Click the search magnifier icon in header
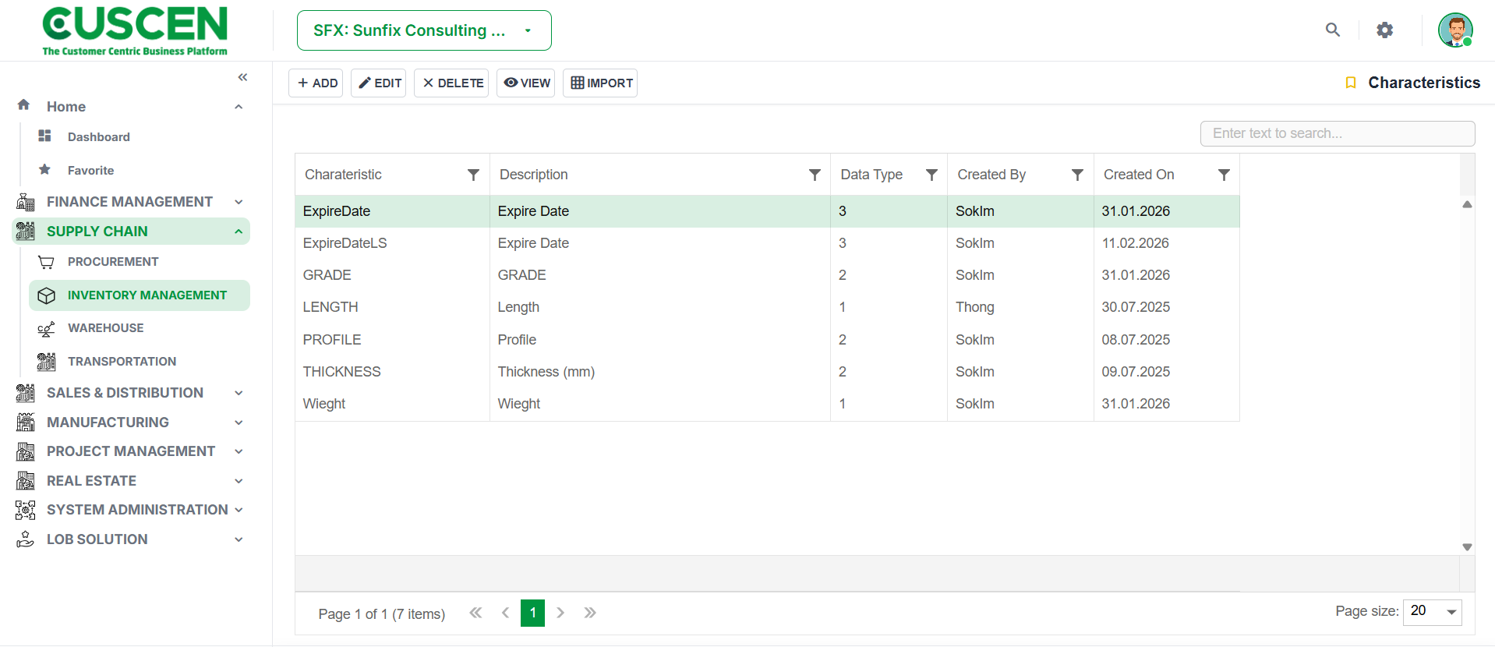The image size is (1495, 647). pos(1333,30)
